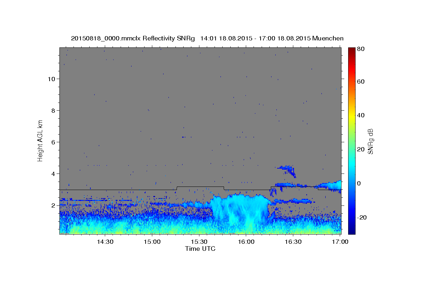Click the 'Height AGL km' axis label
422x281 pixels.
pyautogui.click(x=40, y=140)
